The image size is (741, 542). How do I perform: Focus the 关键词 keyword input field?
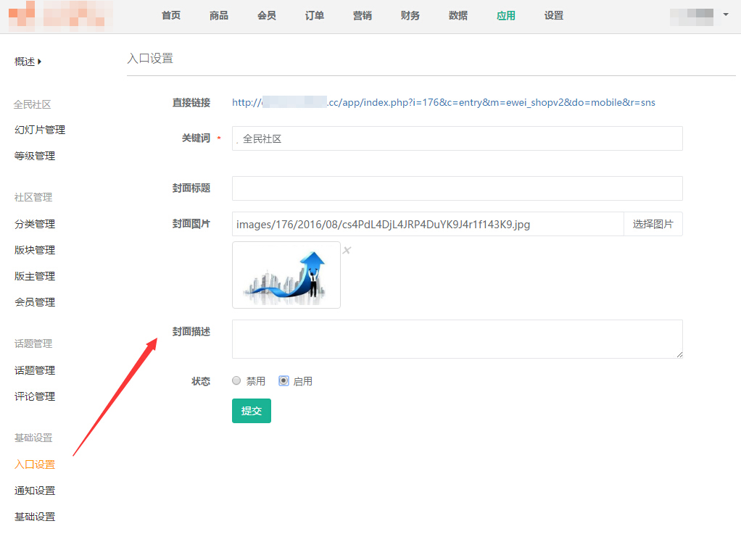tap(457, 139)
